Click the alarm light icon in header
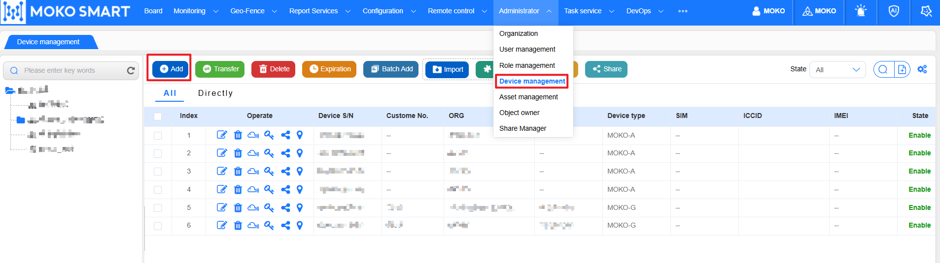Viewport: 940px width, 263px height. click(x=861, y=11)
